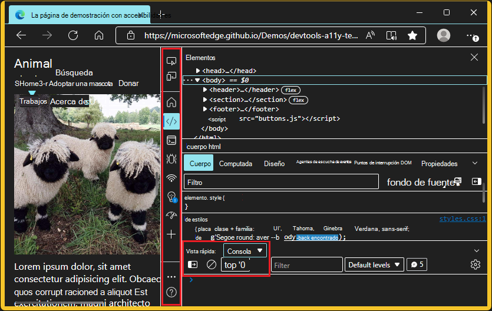Clear the console with the ban icon
The image size is (492, 311).
(212, 264)
